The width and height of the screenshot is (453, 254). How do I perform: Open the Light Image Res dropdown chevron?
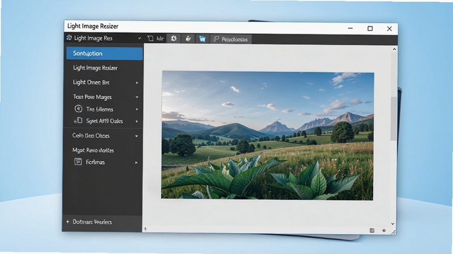[x=139, y=38]
